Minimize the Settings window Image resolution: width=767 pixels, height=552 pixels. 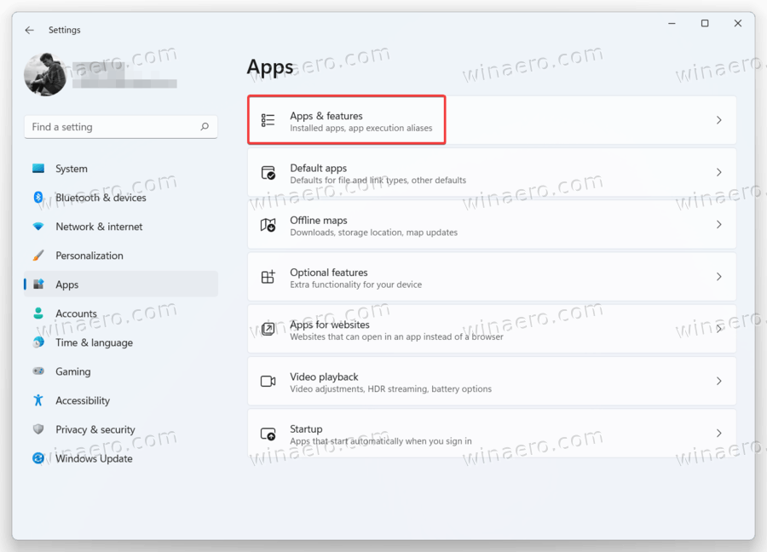(x=672, y=23)
